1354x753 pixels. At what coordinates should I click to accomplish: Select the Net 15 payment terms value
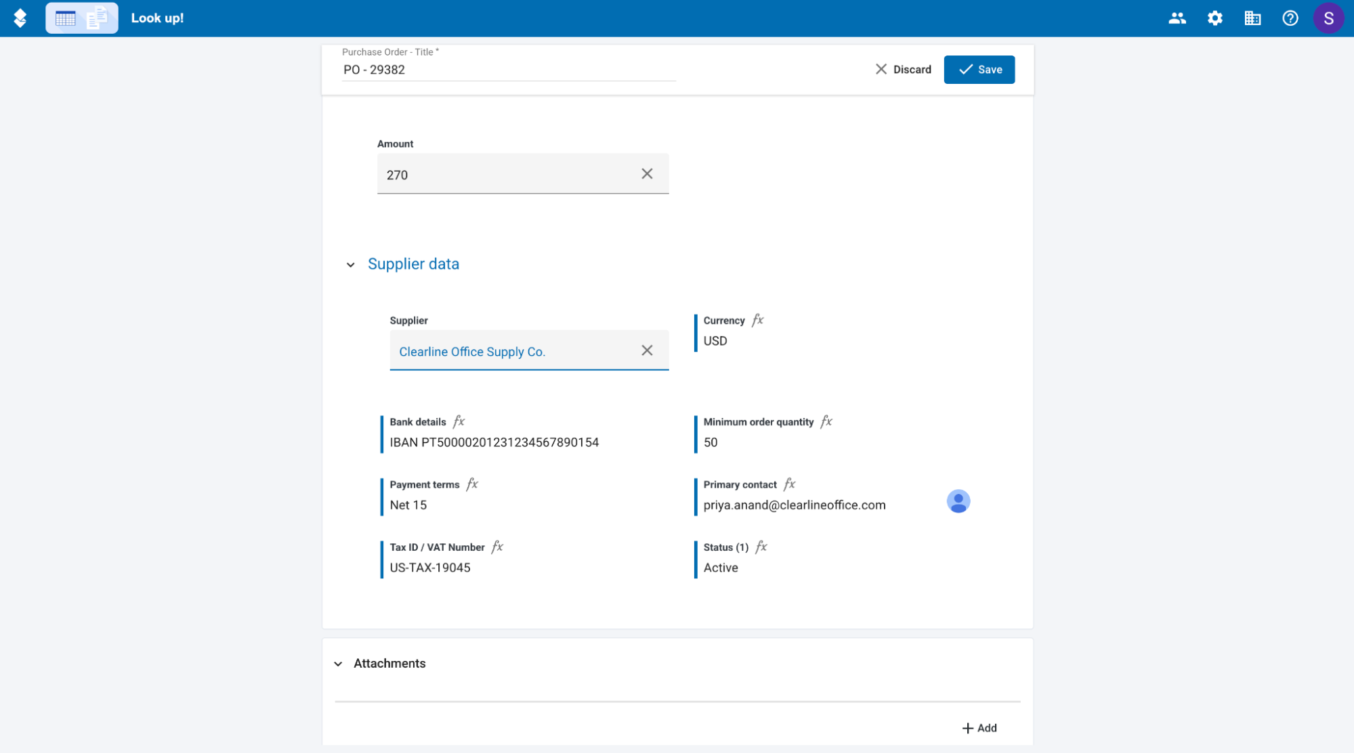click(x=408, y=505)
